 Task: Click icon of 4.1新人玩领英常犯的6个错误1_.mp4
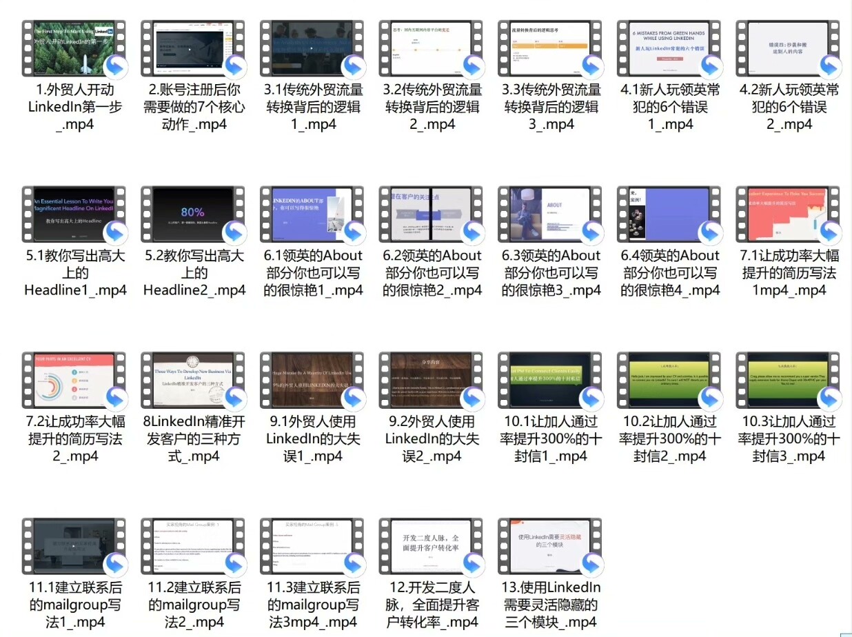point(669,48)
